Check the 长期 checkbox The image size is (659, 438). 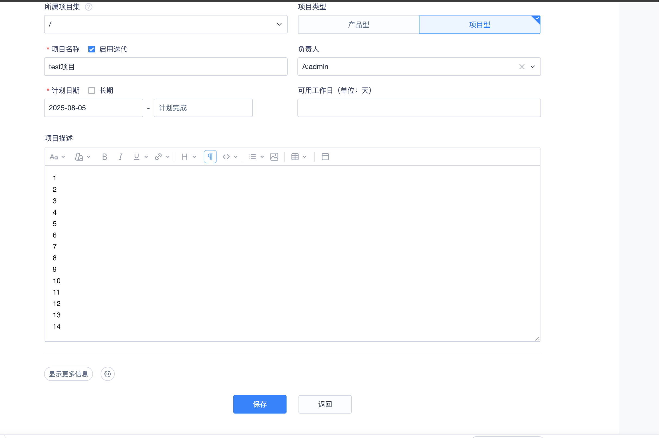pos(92,90)
